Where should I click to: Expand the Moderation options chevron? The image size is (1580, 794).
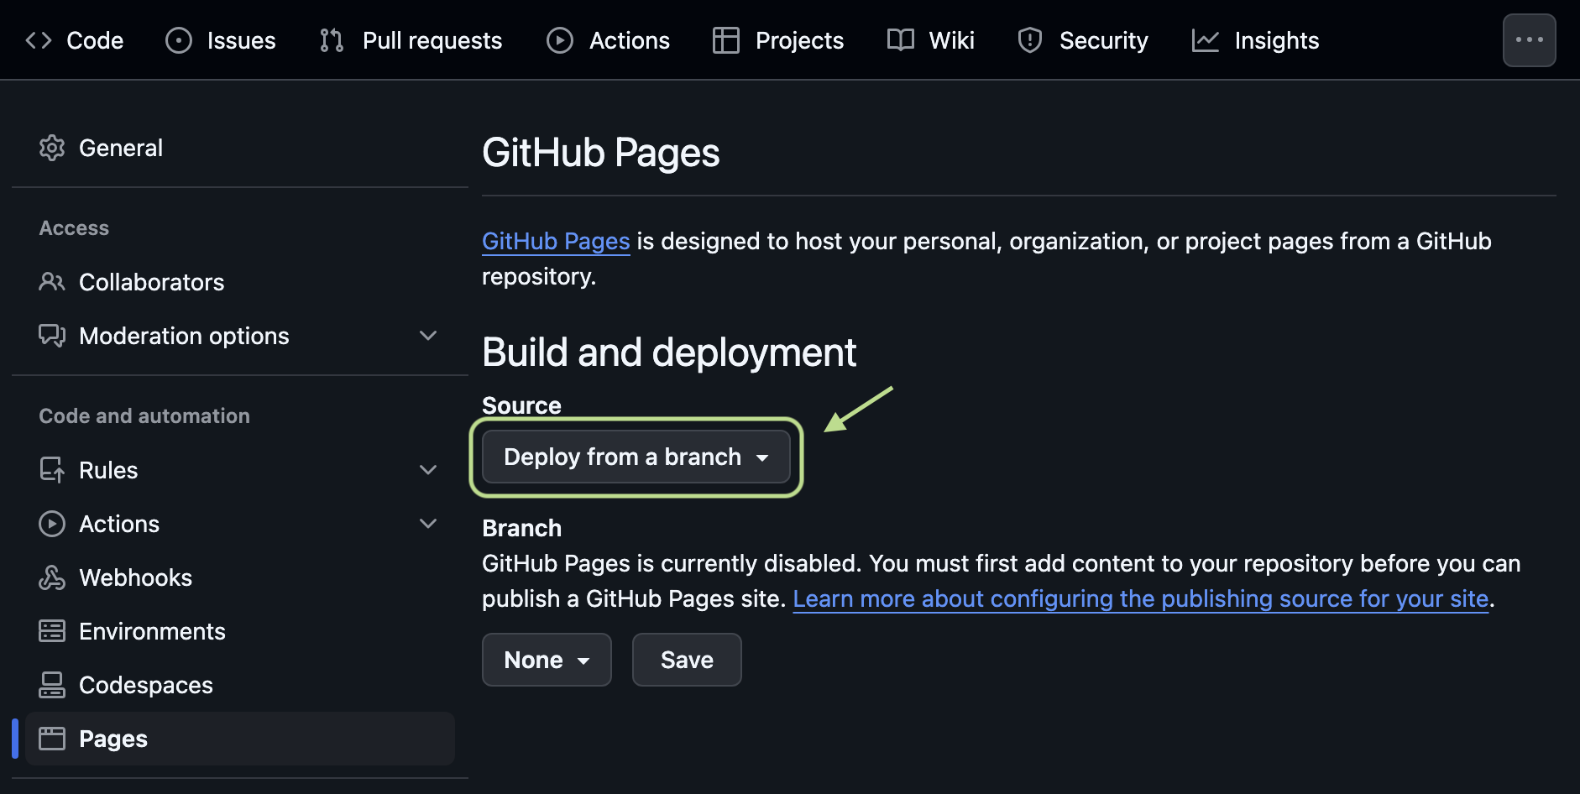pos(428,336)
